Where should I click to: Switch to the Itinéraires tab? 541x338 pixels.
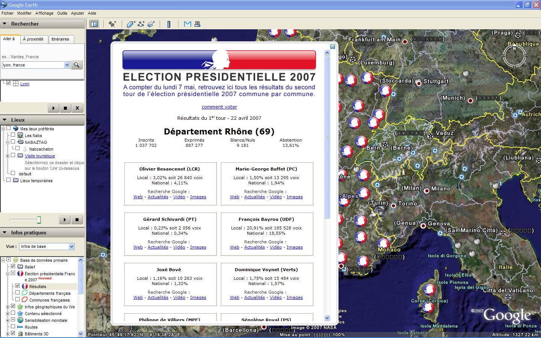click(60, 39)
